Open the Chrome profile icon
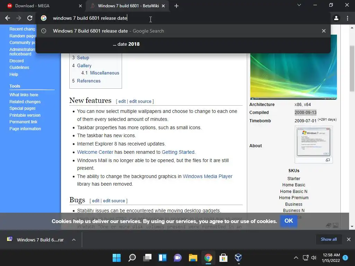This screenshot has height=266, width=355. pos(336,18)
